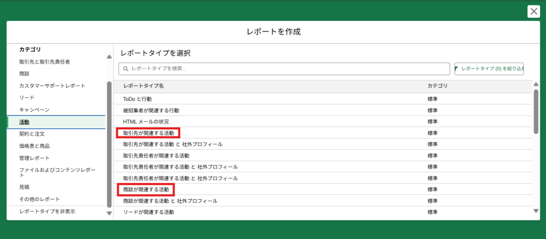Click 標準 cell in HTML メールの状況 row
This screenshot has width=546, height=239.
432,121
